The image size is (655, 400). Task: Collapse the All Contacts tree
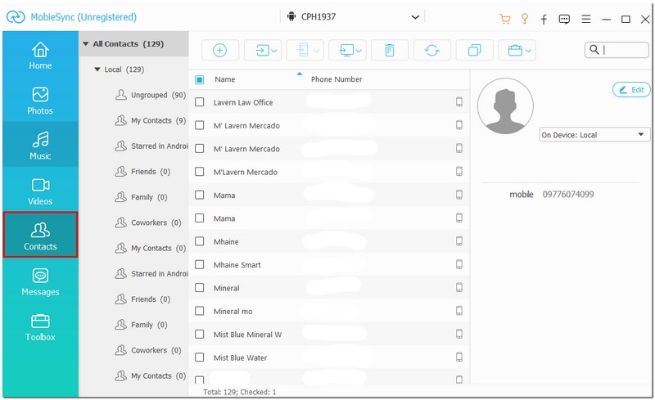(86, 43)
